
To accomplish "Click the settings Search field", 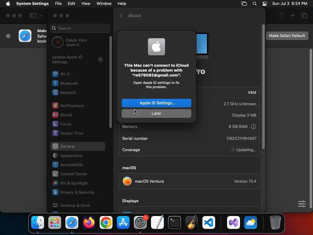I will (80, 28).
